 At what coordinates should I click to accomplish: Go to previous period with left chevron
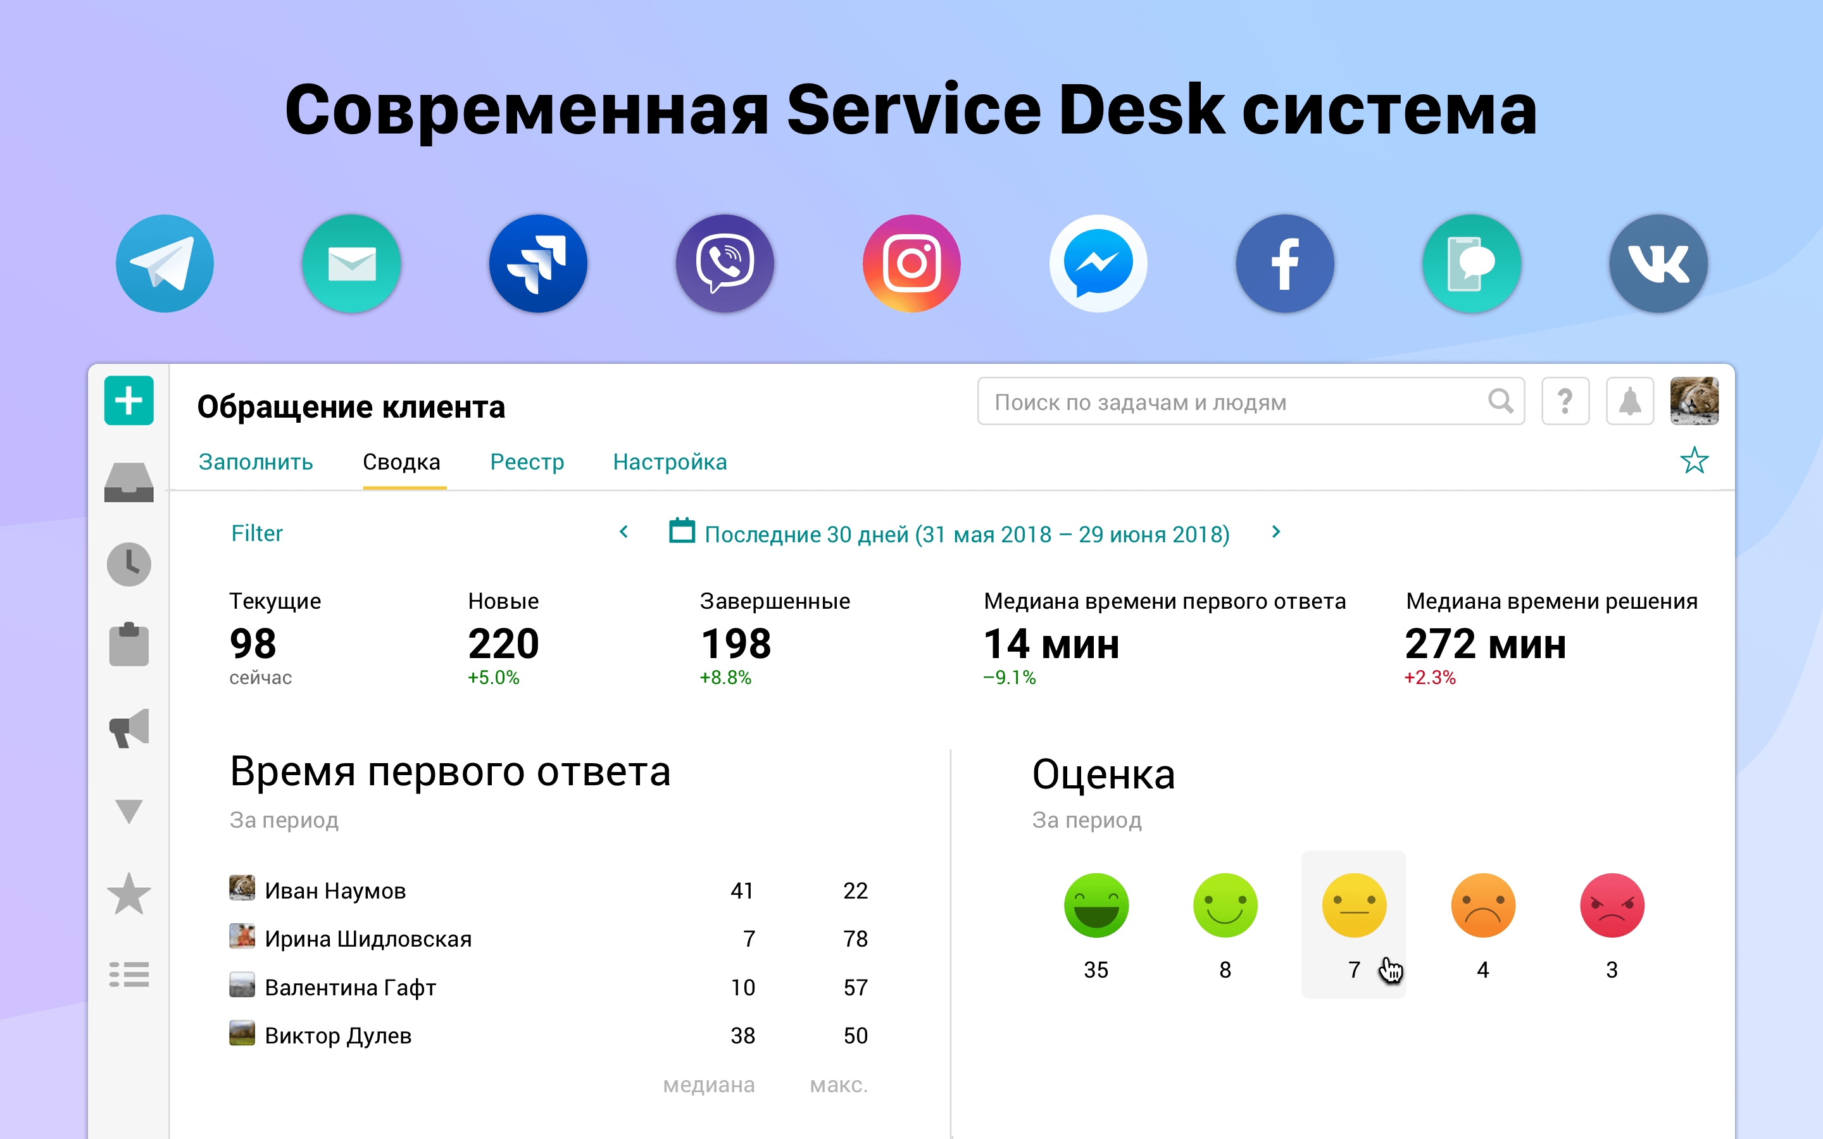point(623,532)
